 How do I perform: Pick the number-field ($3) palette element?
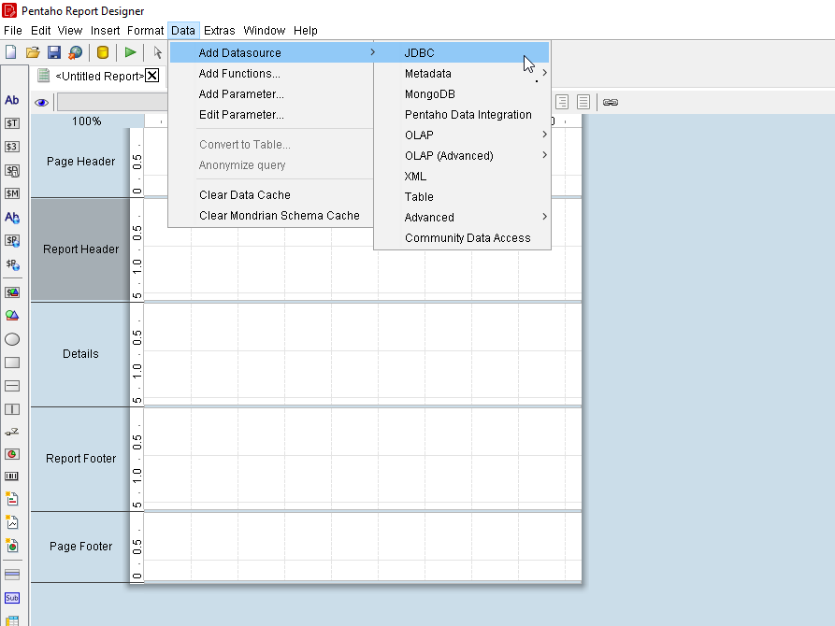click(12, 147)
